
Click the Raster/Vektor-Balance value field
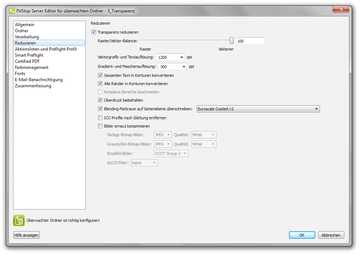[x=250, y=41]
